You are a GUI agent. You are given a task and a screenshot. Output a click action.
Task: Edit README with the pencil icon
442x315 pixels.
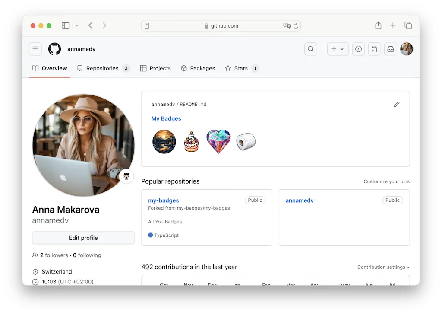pyautogui.click(x=396, y=105)
